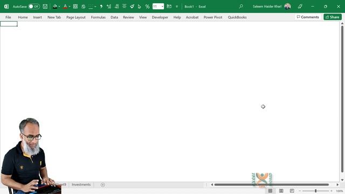Viewport: 345px width, 194px height.
Task: Click the pen coming soon features icon
Action: pyautogui.click(x=300, y=6)
